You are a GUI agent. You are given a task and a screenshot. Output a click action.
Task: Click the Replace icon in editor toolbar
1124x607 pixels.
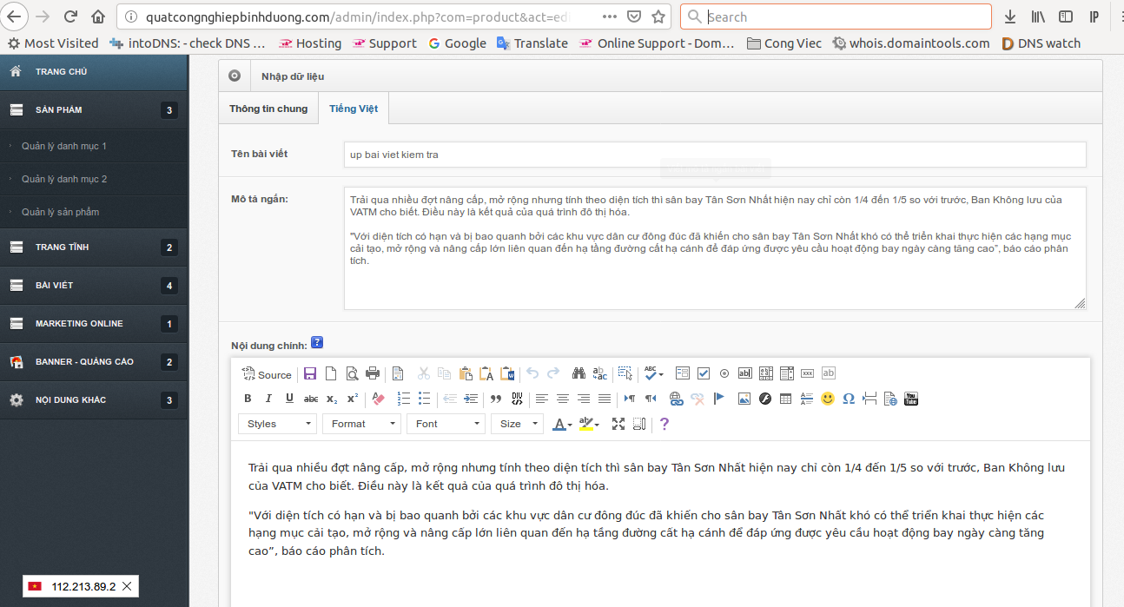[x=600, y=373]
